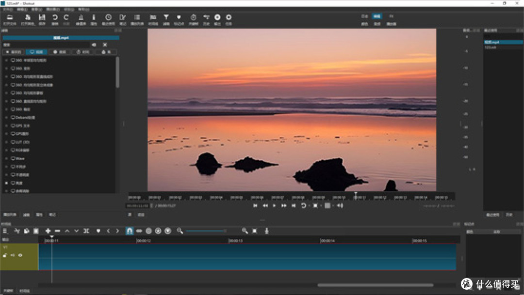The width and height of the screenshot is (524, 295).
Task: Toggle player loop playback button
Action: tap(303, 205)
